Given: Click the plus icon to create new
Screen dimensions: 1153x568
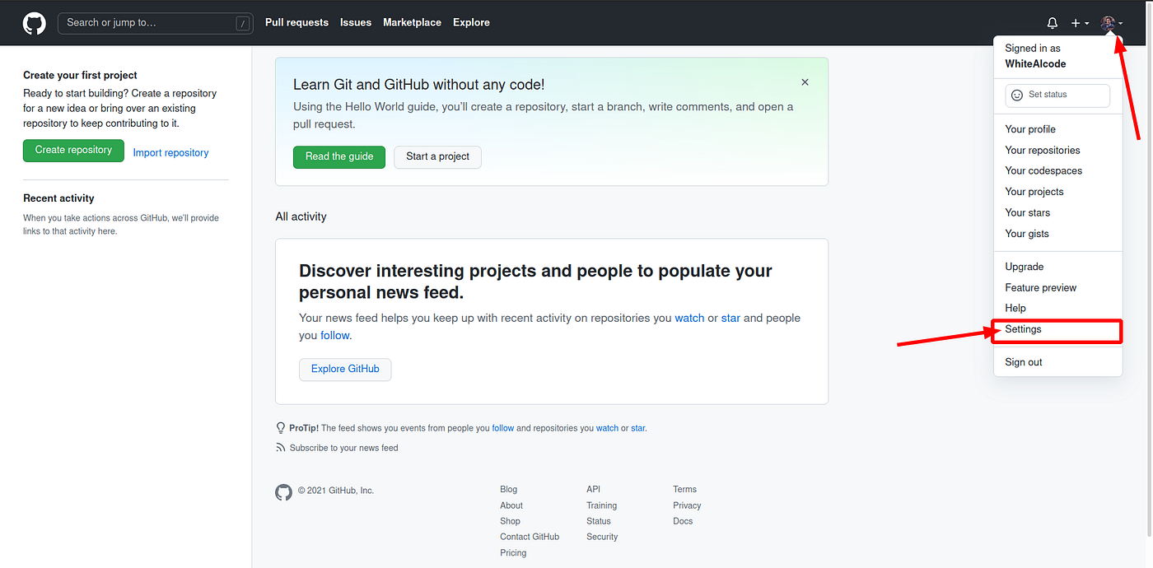Looking at the screenshot, I should point(1076,22).
